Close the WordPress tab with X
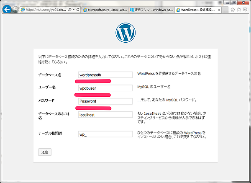The height and width of the screenshot is (183, 251). 219,10
